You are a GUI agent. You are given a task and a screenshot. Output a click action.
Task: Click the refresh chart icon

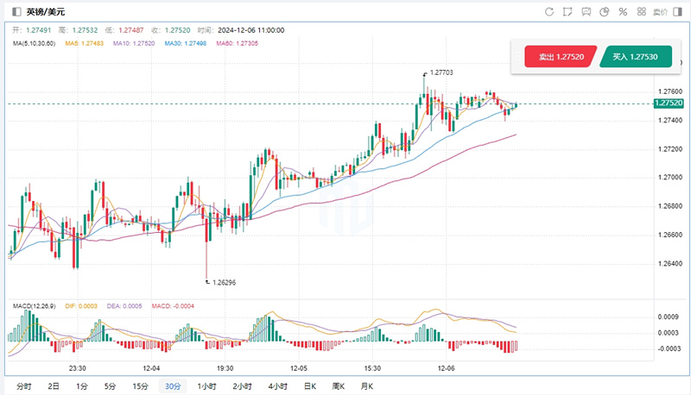[549, 12]
